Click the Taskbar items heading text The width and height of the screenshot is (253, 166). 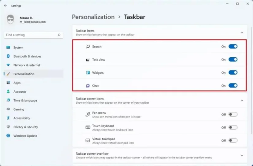coord(85,31)
